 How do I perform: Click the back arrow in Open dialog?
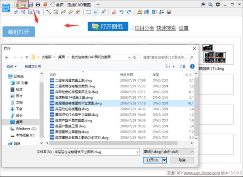(7, 58)
